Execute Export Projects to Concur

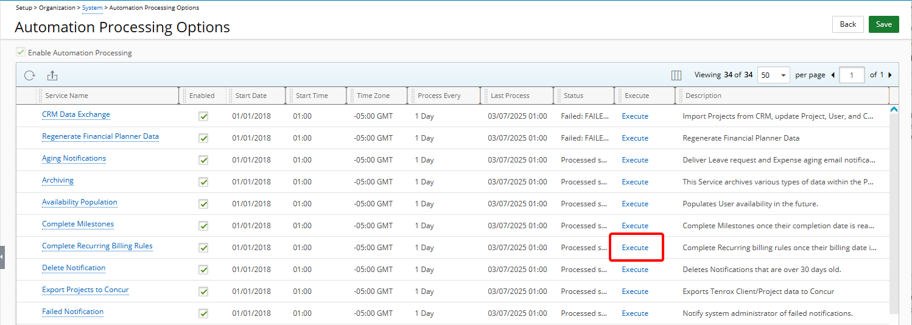click(635, 292)
